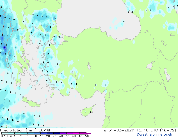Pick the 20–25 mm dark blue swatch
The image size is (178, 137).
tap(50, 133)
